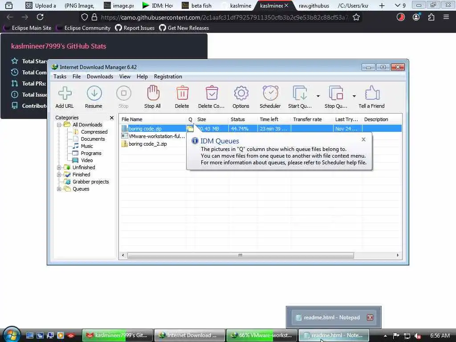Click the disabled Stop toolbar icon
This screenshot has width=456, height=342.
click(x=123, y=97)
